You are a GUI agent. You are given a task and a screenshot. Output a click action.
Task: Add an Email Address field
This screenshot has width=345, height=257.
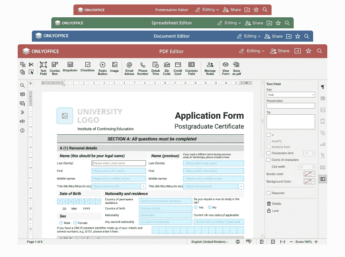pyautogui.click(x=129, y=68)
